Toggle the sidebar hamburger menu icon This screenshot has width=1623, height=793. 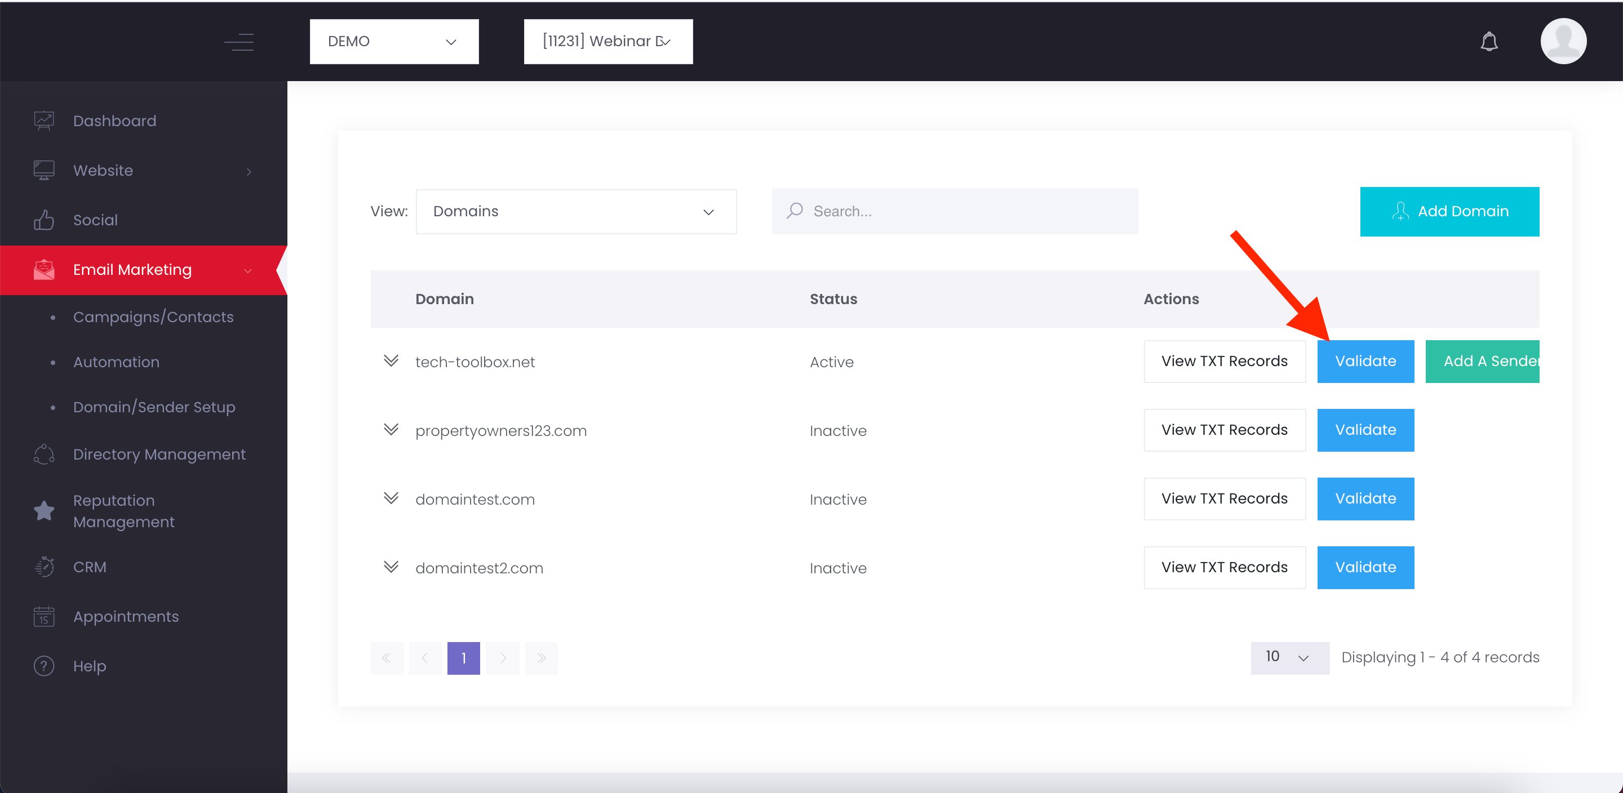[240, 42]
